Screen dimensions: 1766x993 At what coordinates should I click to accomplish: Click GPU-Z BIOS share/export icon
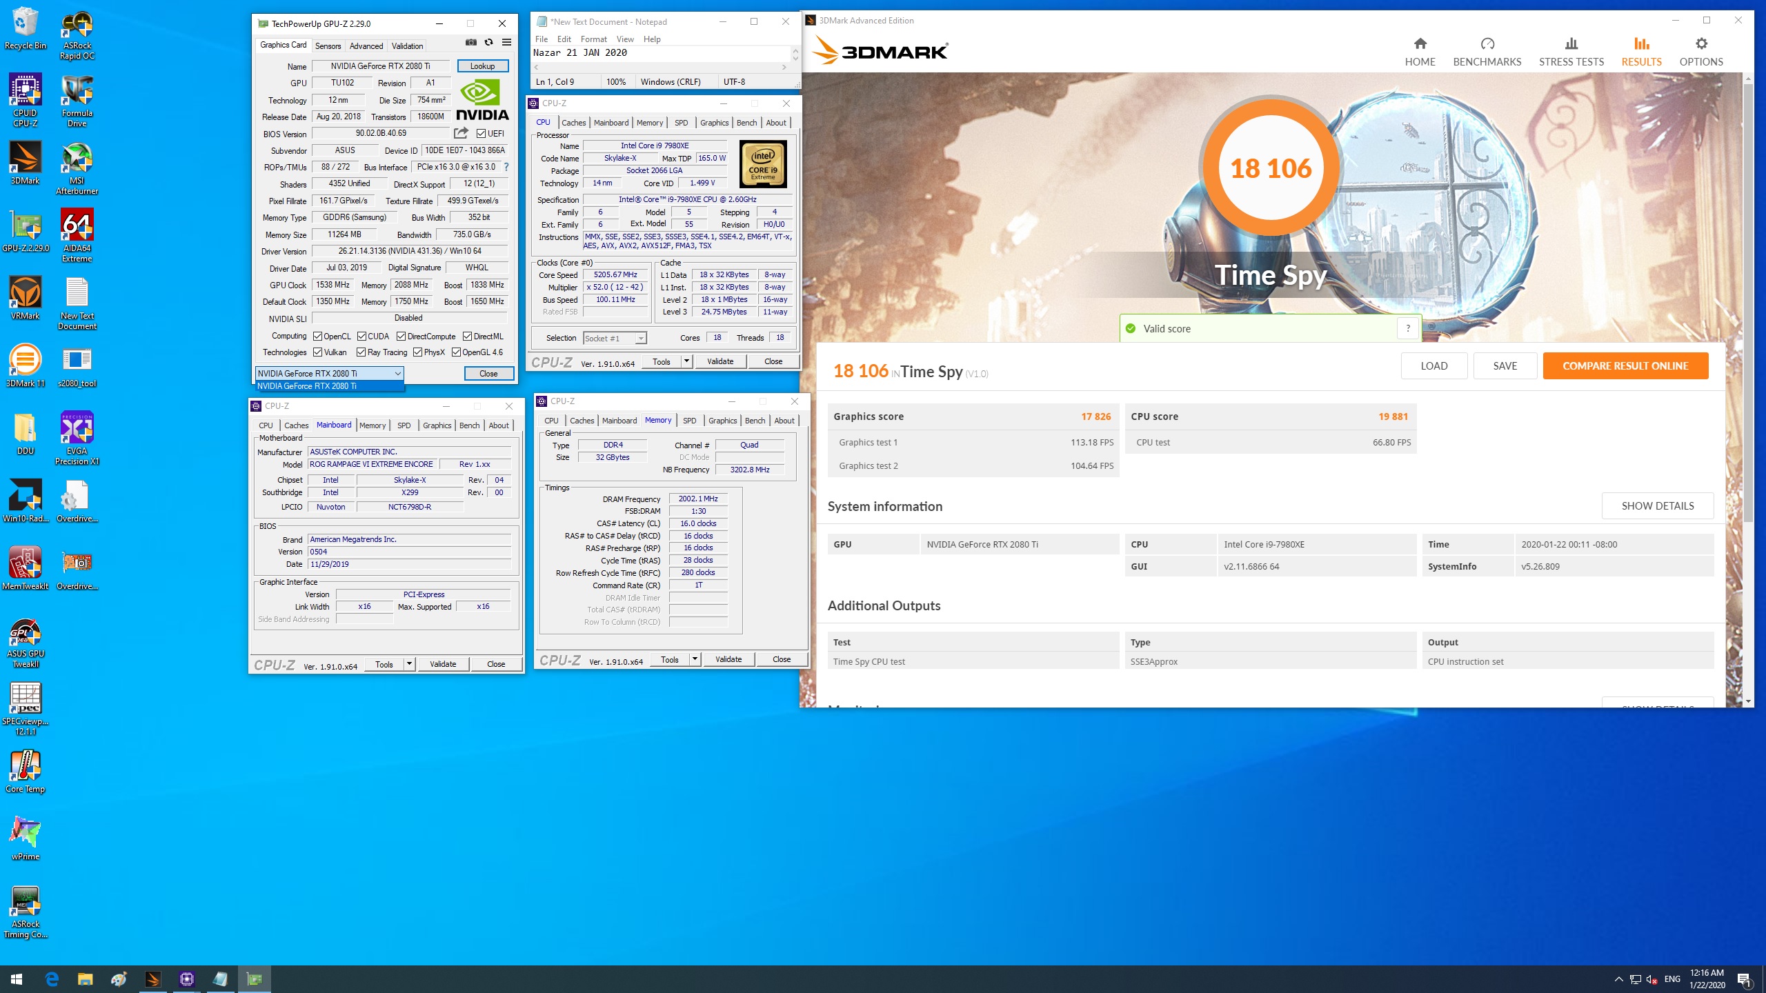click(461, 132)
